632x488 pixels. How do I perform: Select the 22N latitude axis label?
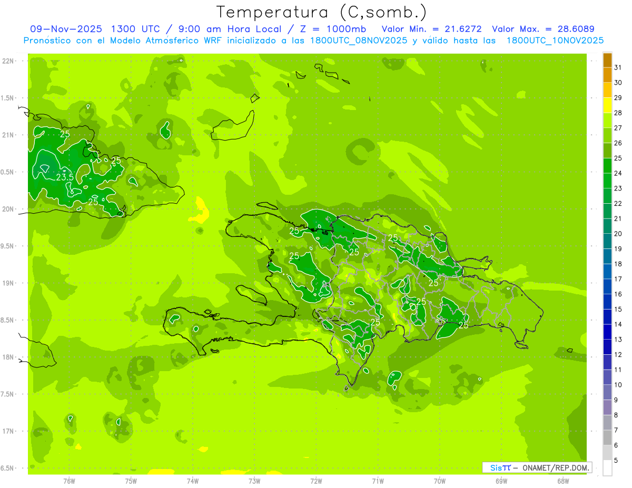(8, 61)
